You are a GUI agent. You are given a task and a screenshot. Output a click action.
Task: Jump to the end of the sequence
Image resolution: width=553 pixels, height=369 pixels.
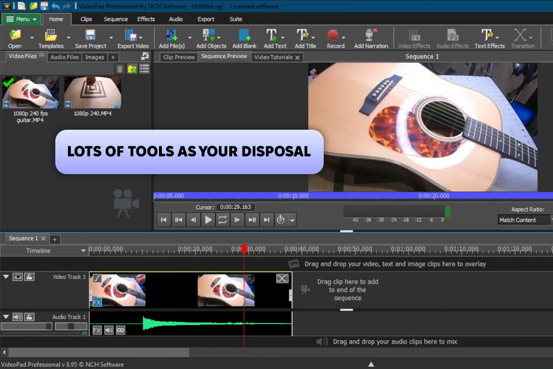tap(267, 220)
